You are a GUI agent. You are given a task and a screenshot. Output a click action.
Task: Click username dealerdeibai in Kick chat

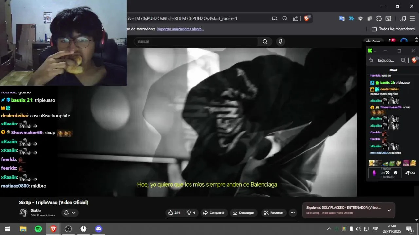[390, 89]
